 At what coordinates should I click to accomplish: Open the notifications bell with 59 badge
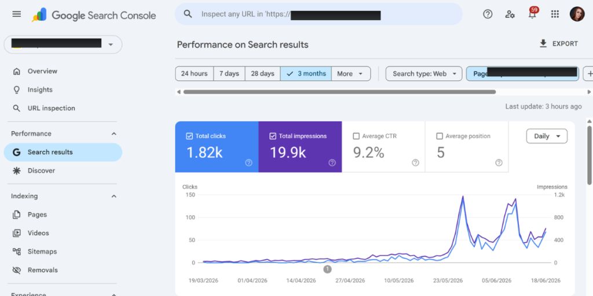pos(533,14)
